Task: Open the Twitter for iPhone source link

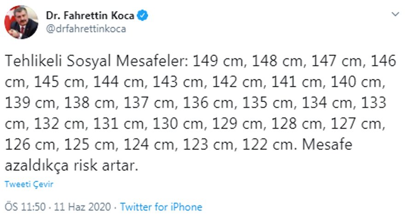Action: click(x=161, y=207)
